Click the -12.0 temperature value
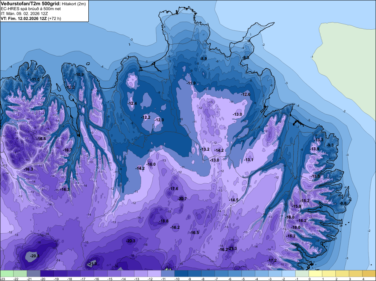Screen dimensions: 376x281 (159, 120)
